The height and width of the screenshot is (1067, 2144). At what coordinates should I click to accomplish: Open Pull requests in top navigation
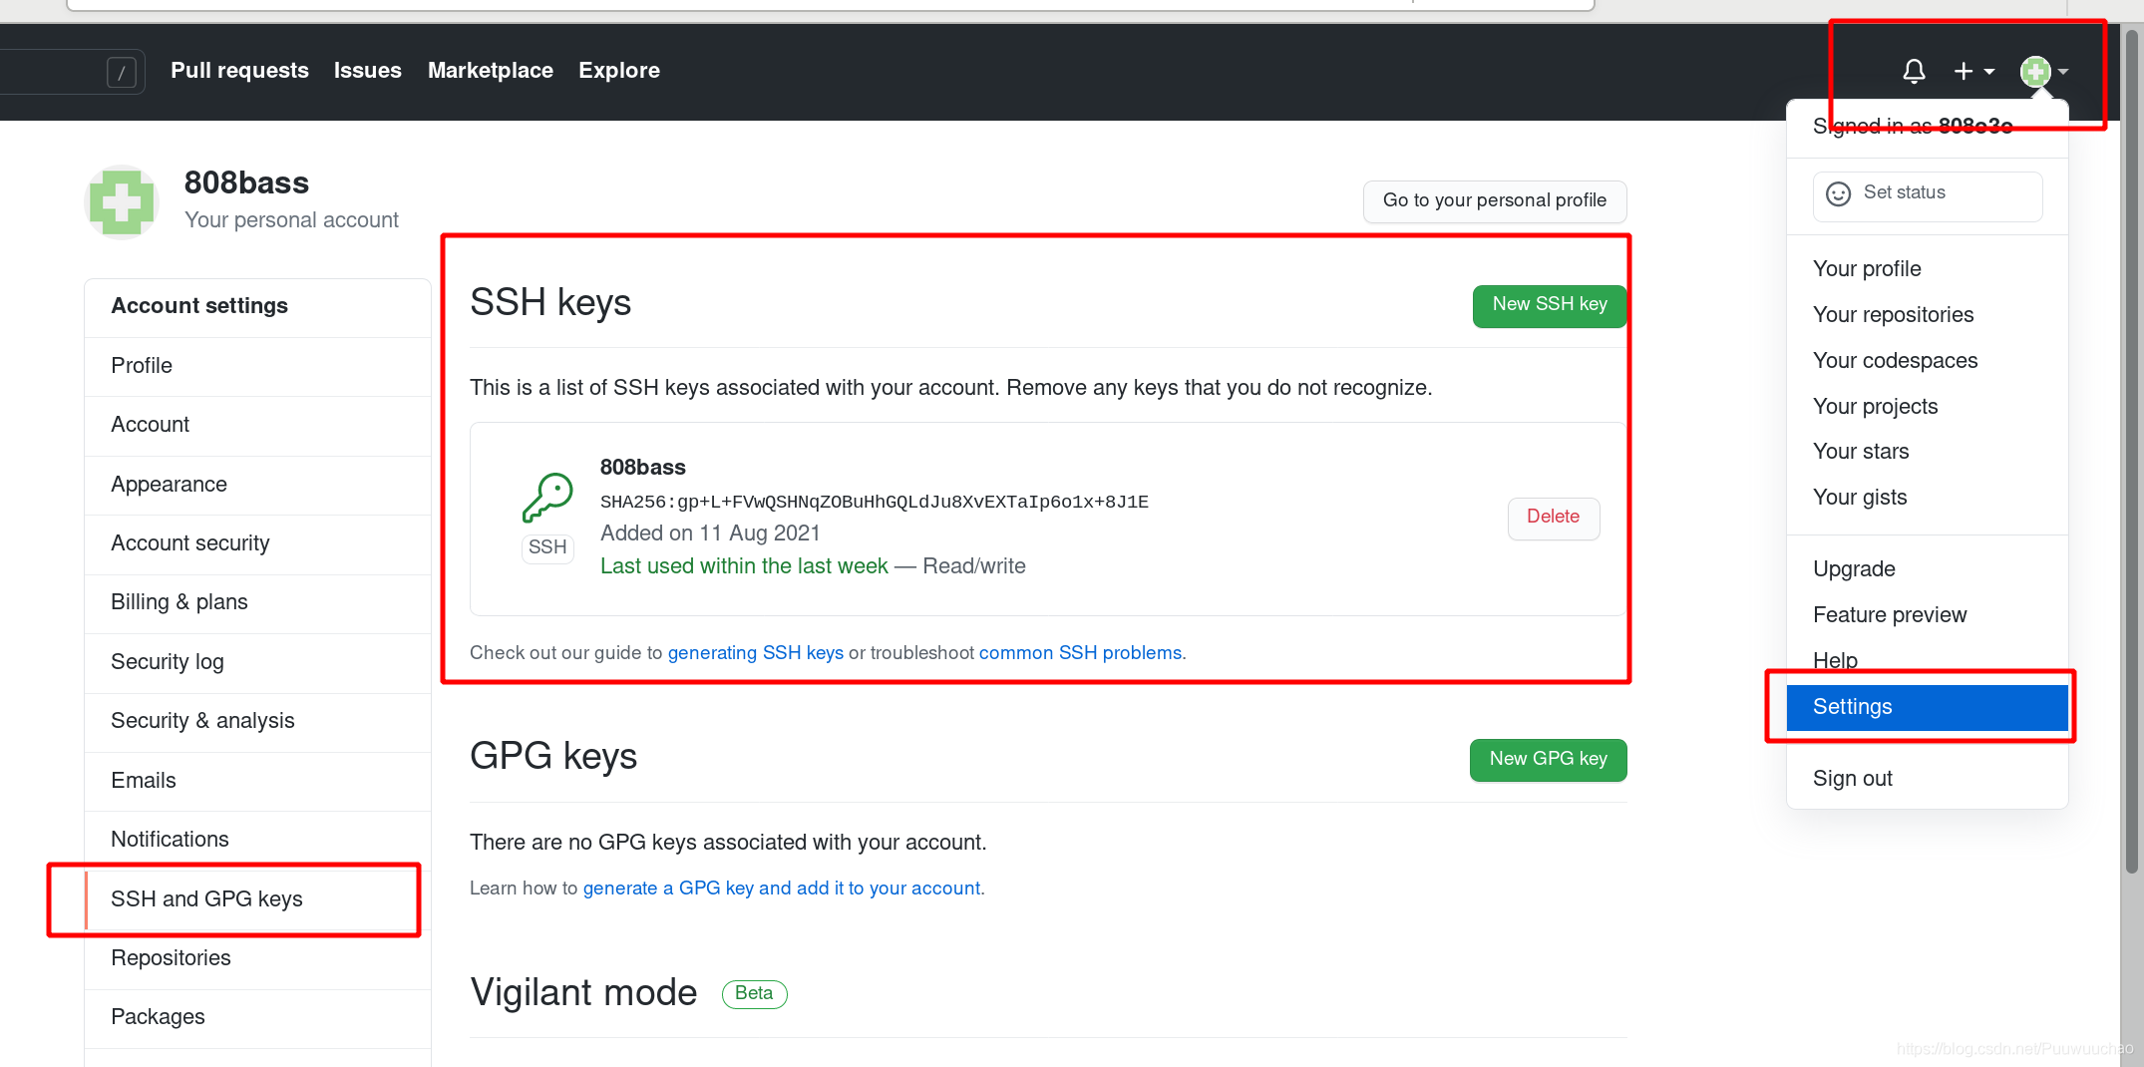coord(239,71)
